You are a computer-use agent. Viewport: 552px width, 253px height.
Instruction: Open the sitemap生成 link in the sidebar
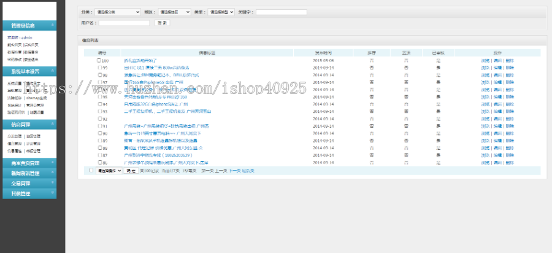[x=36, y=98]
